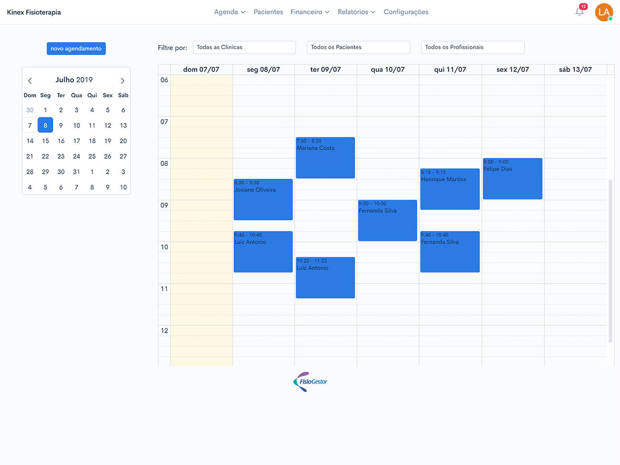The image size is (620, 465).
Task: Open Josiane Oliveira 8:30 appointment
Action: coord(263,199)
